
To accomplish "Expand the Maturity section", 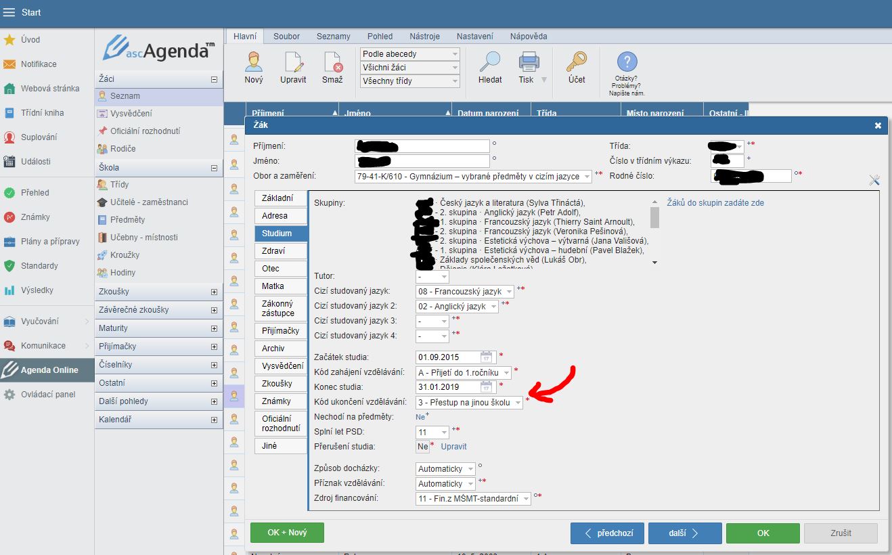I will (215, 328).
